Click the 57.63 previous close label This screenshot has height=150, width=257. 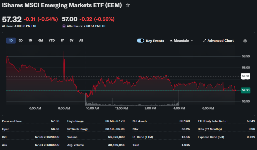click(245, 76)
